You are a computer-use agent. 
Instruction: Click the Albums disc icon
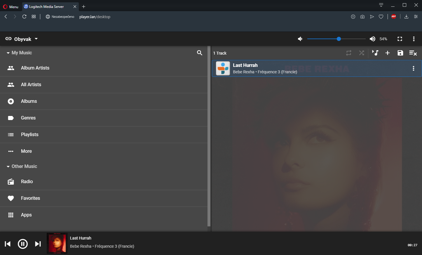click(11, 101)
